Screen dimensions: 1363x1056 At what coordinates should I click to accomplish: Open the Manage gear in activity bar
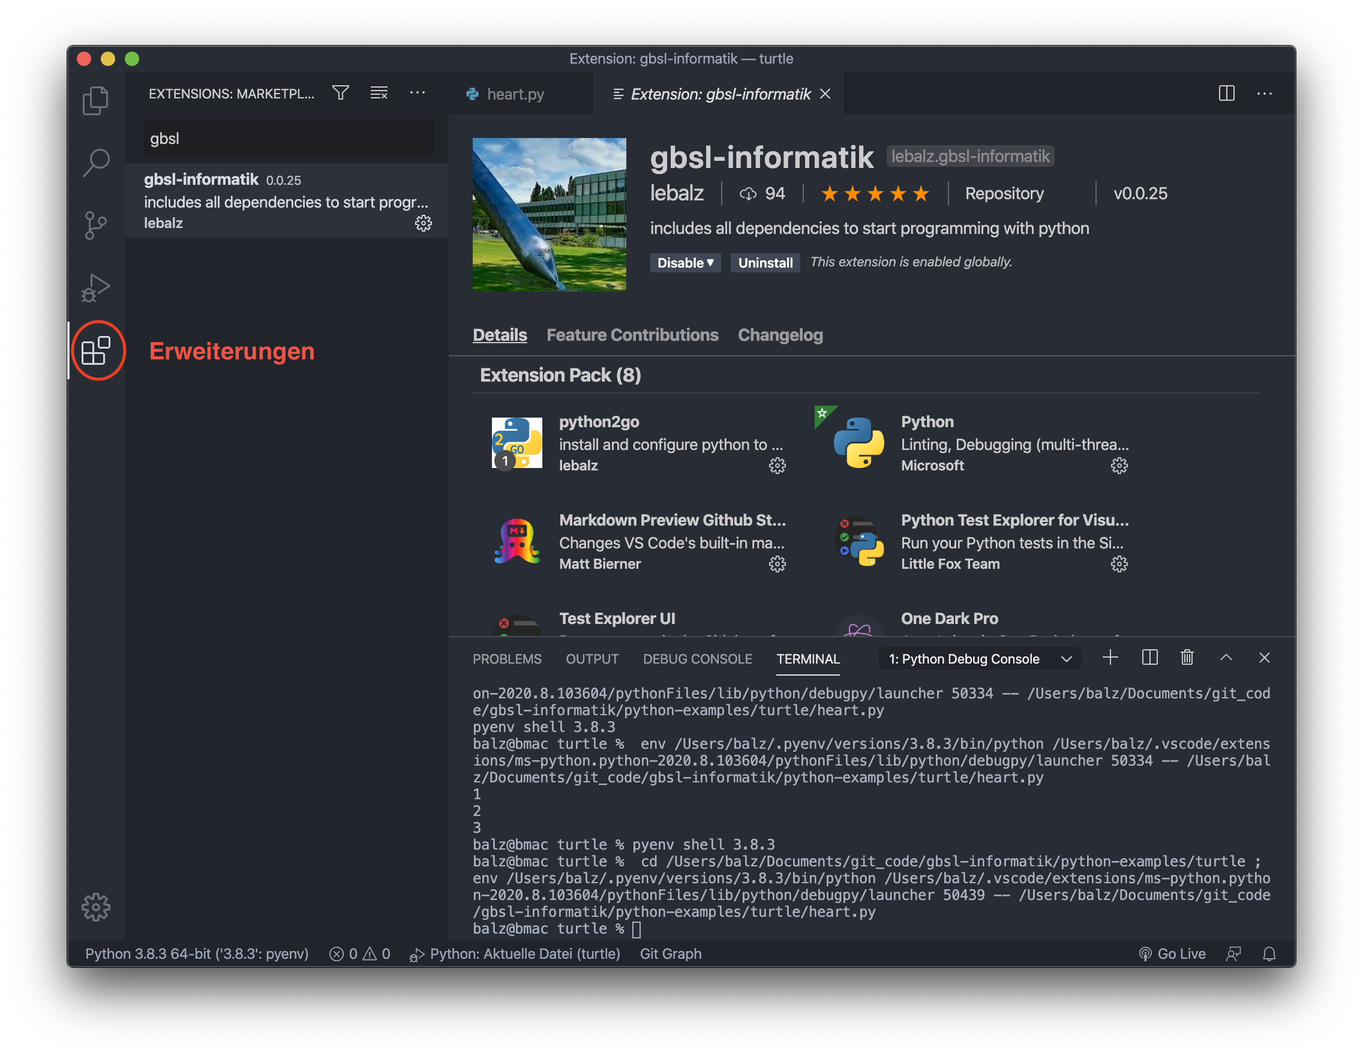(x=95, y=906)
